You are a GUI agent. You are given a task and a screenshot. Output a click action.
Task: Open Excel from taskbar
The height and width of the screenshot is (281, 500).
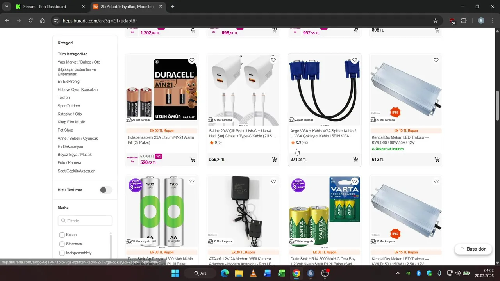point(281,273)
